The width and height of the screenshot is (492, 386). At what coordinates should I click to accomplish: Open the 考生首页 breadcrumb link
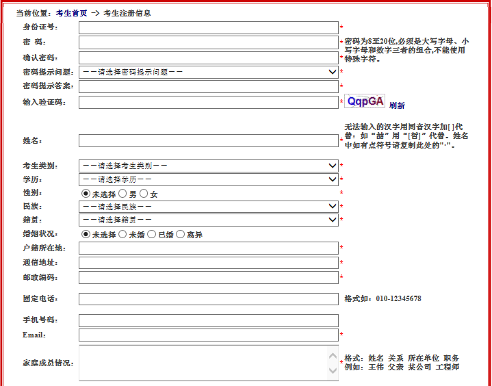(71, 13)
